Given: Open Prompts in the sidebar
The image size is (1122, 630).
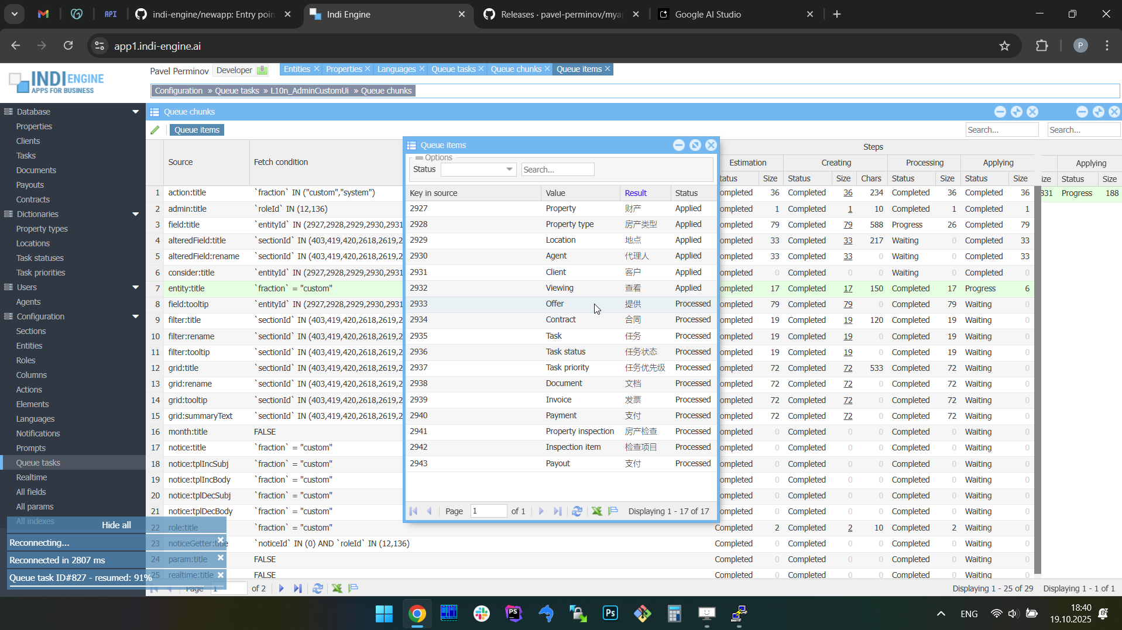Looking at the screenshot, I should point(31,448).
